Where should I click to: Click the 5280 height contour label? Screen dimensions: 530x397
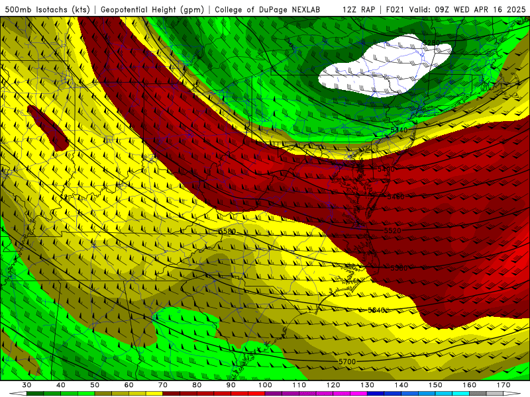tap(431, 42)
